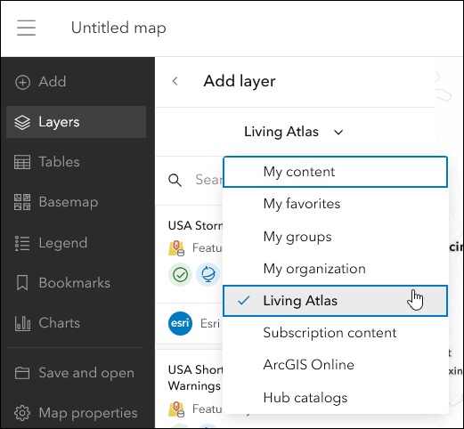Click the Basemap label in sidebar
Image resolution: width=464 pixels, height=429 pixels.
click(69, 202)
